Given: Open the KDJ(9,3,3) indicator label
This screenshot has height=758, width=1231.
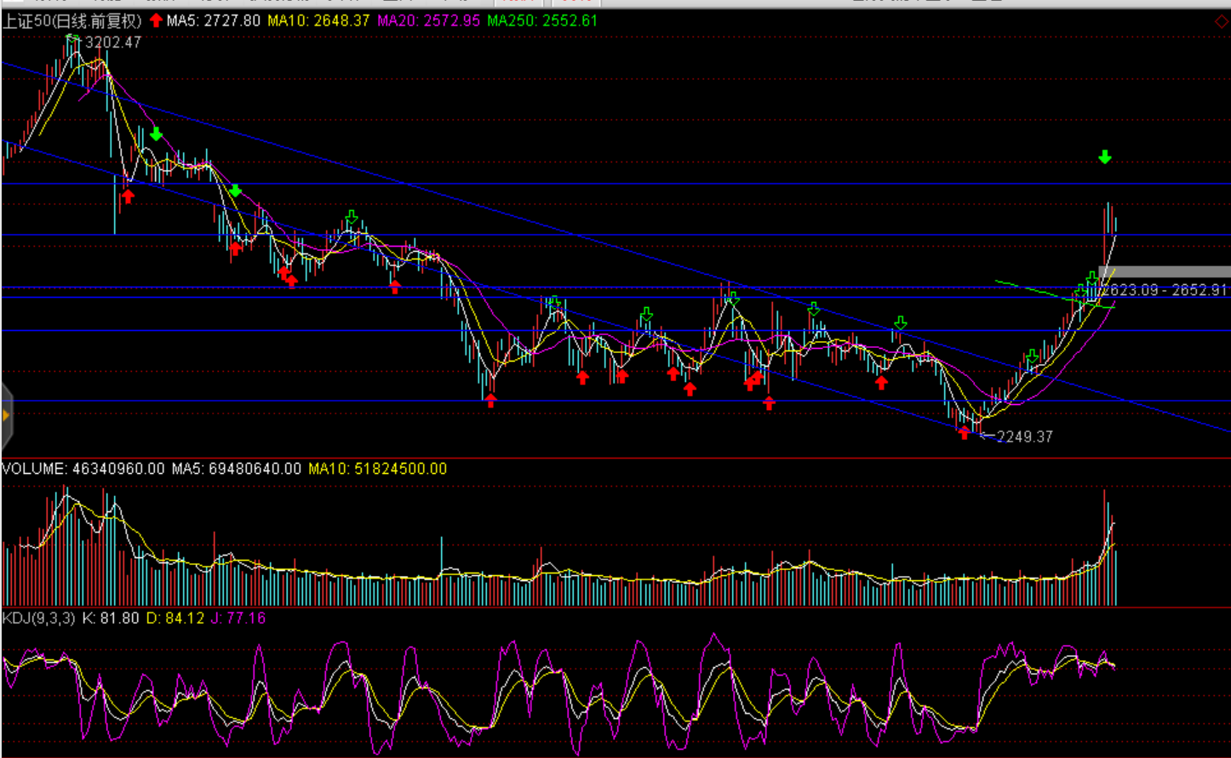Looking at the screenshot, I should pos(39,618).
